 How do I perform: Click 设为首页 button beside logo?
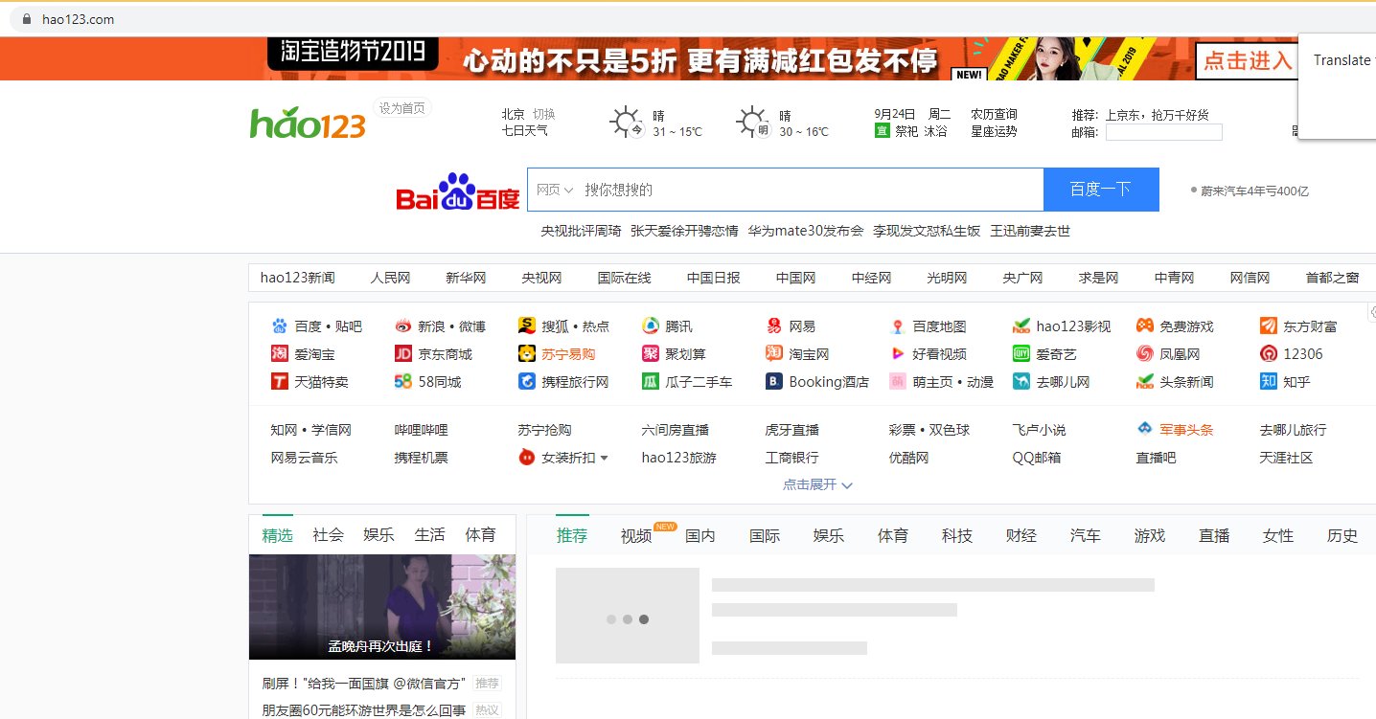[401, 108]
